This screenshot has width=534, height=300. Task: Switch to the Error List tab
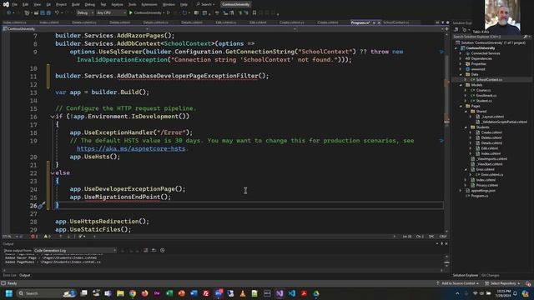9,275
